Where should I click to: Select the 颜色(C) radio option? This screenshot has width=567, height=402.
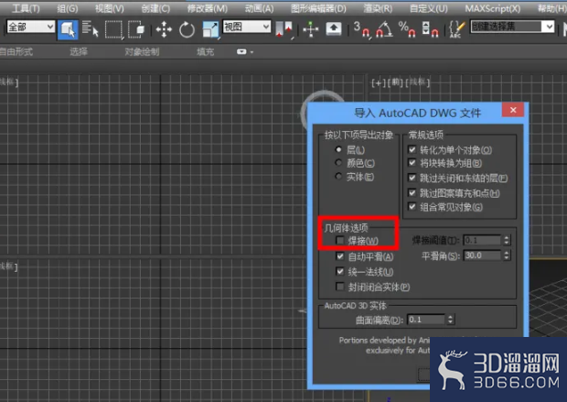(x=338, y=163)
